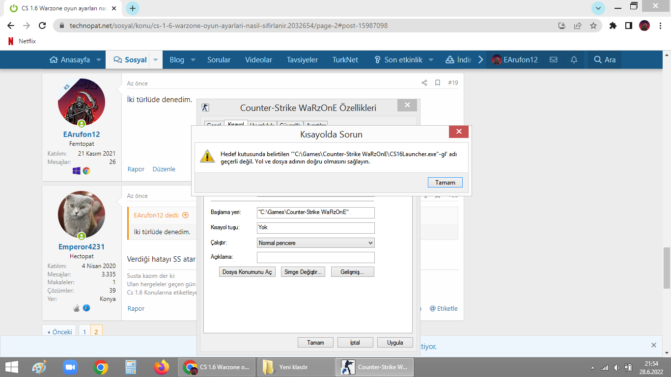Open the Videolar nav item
The width and height of the screenshot is (671, 377).
(x=259, y=60)
